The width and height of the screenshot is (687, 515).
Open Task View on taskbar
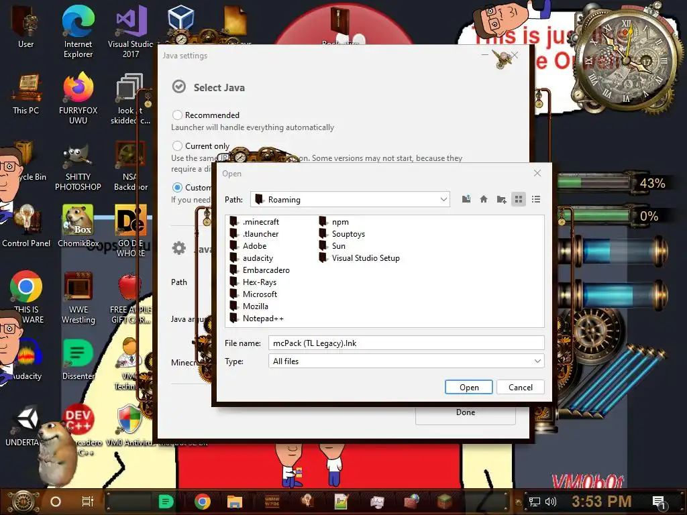click(88, 502)
